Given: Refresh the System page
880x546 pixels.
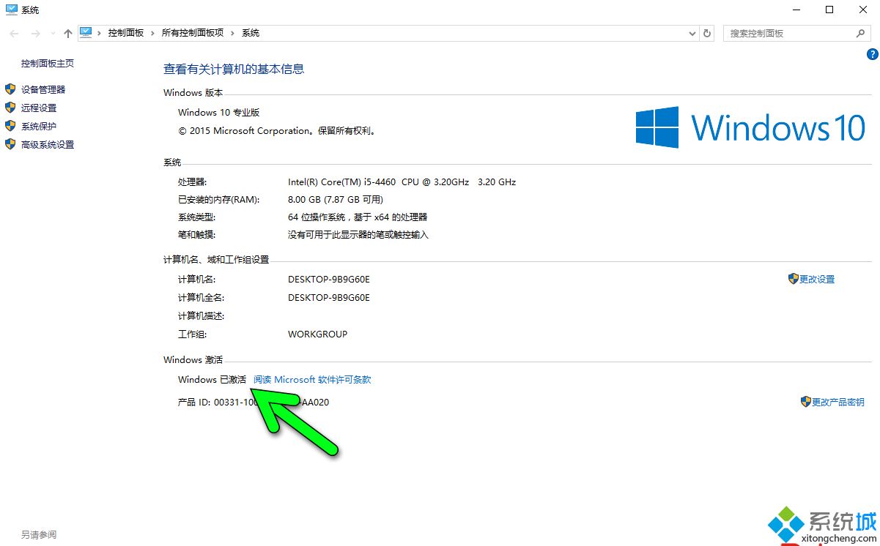Looking at the screenshot, I should point(707,34).
